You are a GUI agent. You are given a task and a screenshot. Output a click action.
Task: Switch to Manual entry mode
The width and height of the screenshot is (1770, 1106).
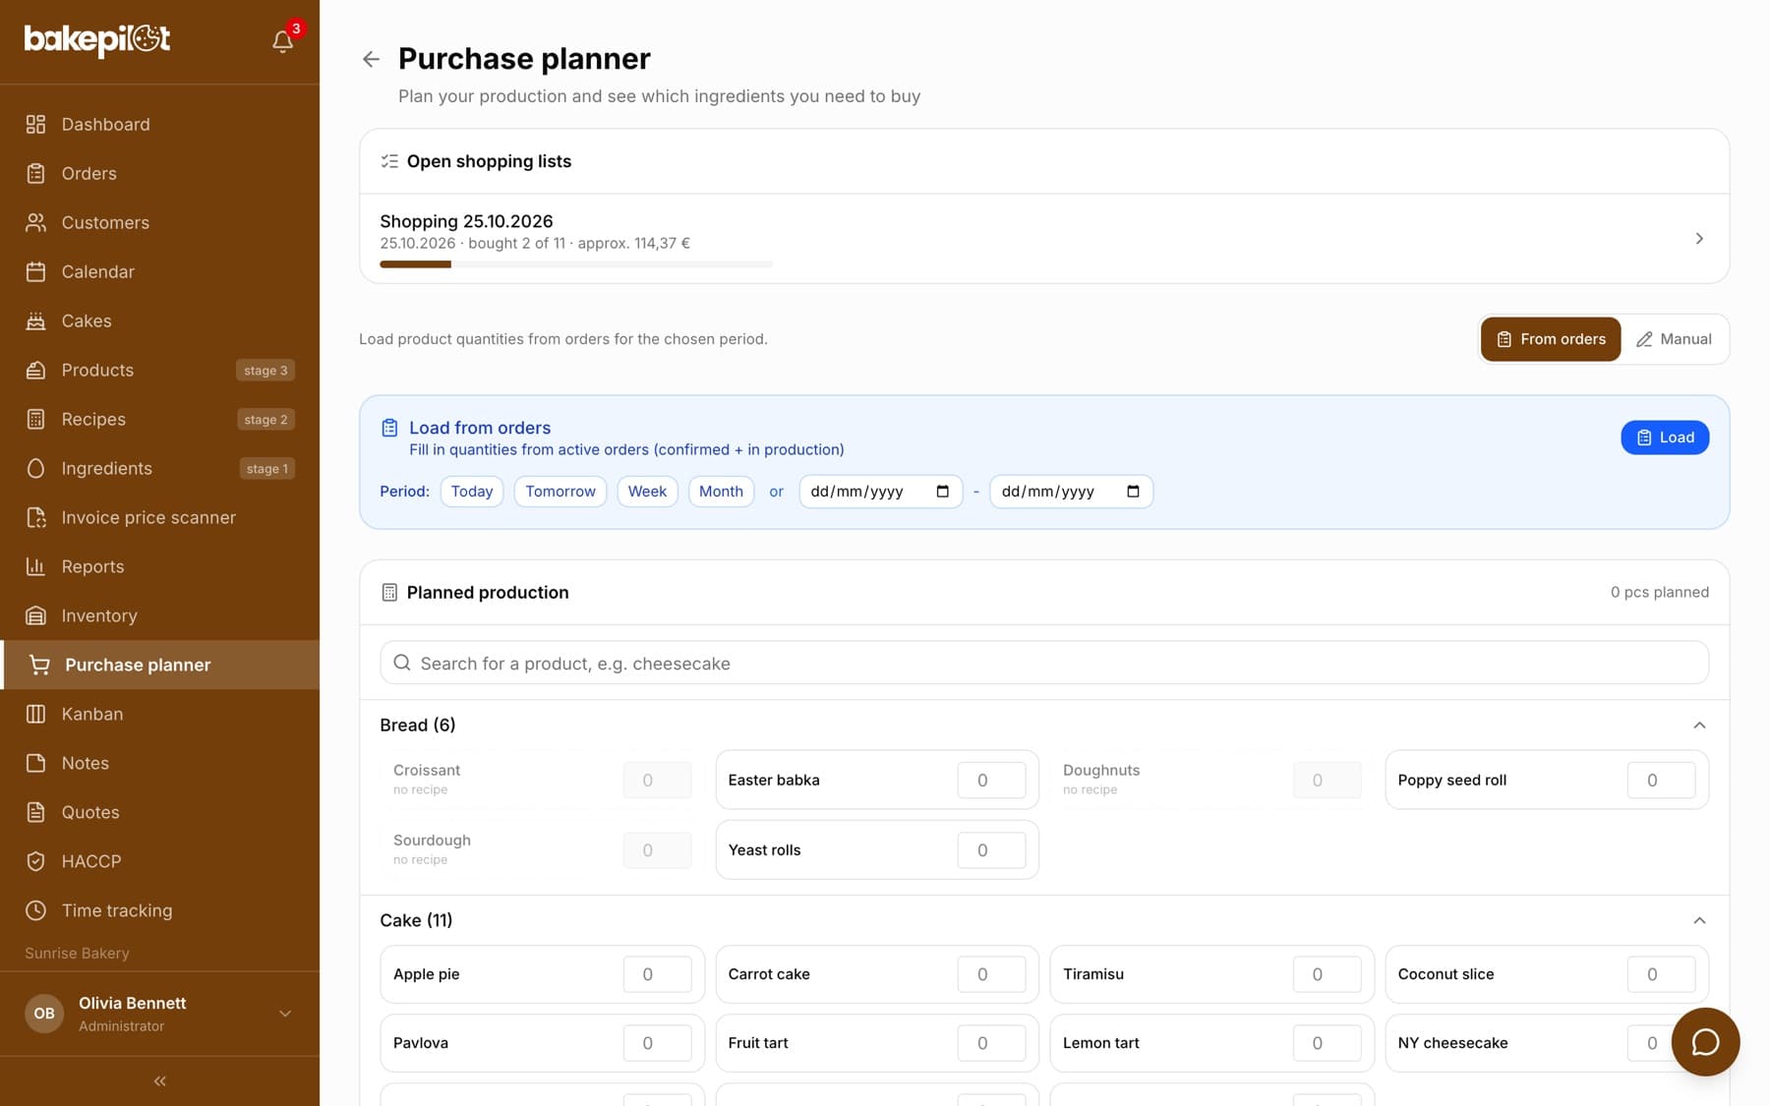coord(1674,339)
